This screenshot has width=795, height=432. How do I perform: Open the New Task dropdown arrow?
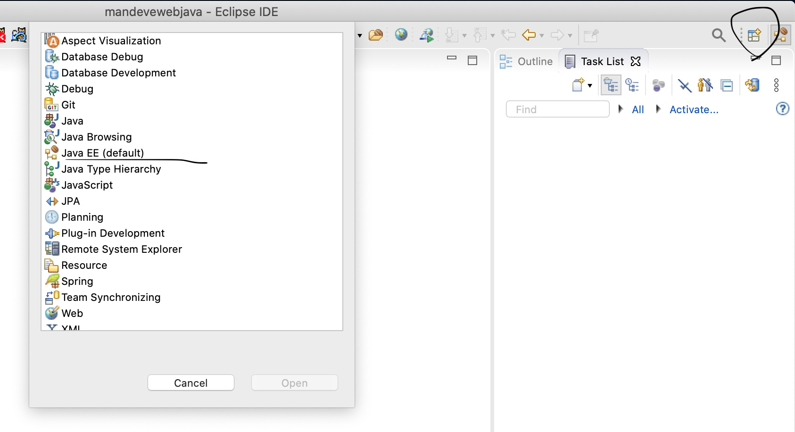click(x=590, y=86)
